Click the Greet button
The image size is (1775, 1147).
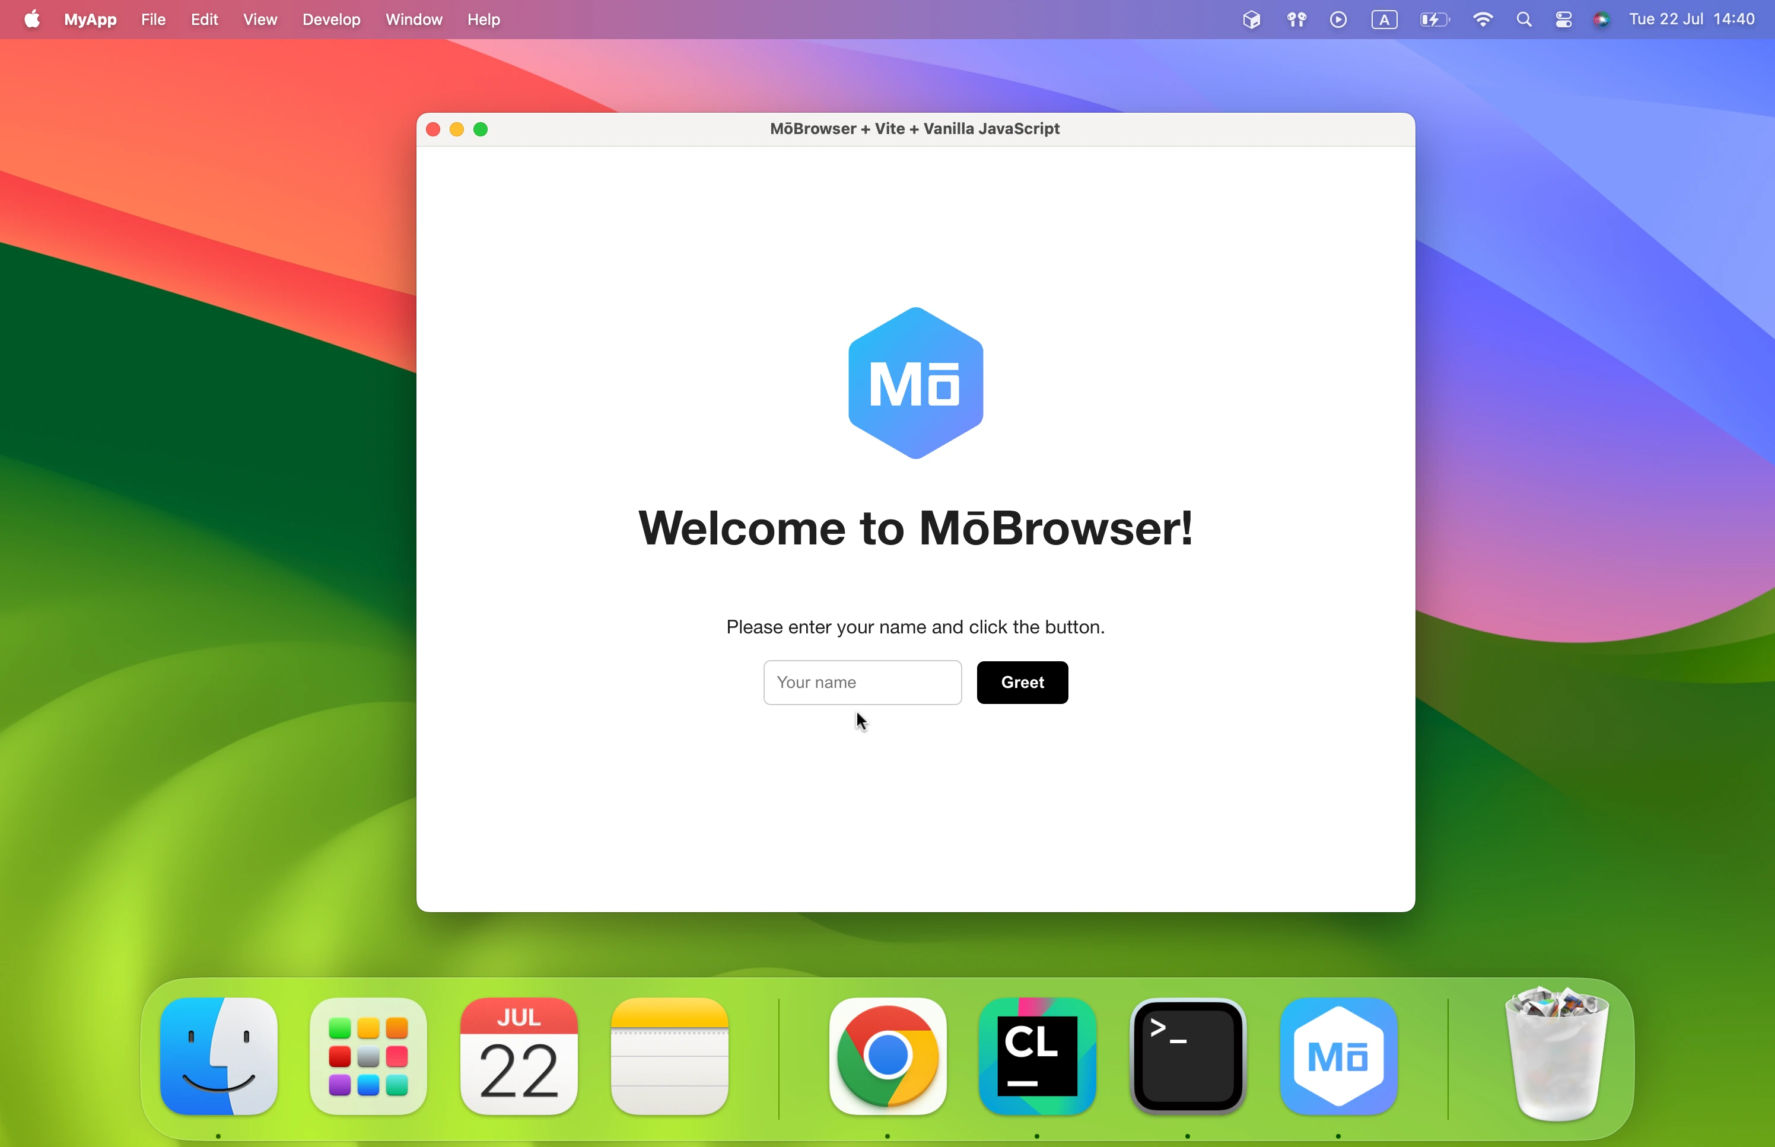(x=1022, y=682)
